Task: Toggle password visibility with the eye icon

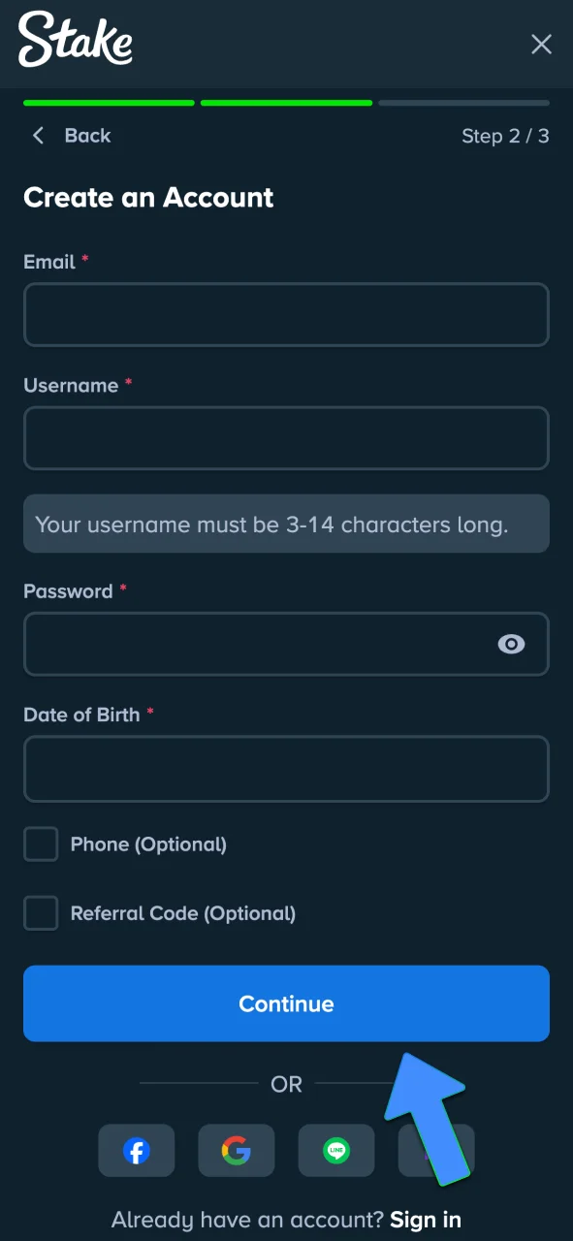Action: (511, 644)
